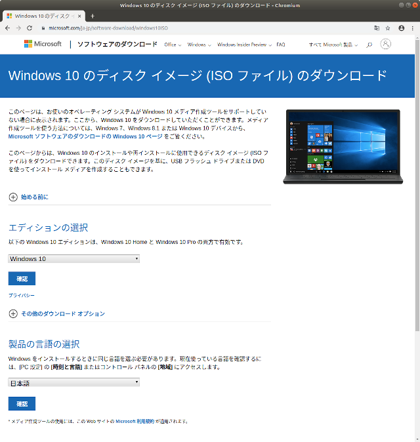This screenshot has width=420, height=442.
Task: Bookmark this page with the star icon
Action: click(x=388, y=28)
